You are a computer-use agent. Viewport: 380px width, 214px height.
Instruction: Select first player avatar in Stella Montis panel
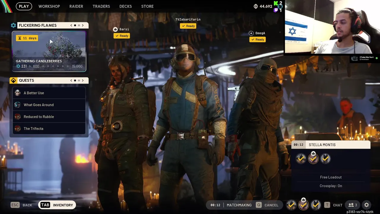(x=301, y=159)
